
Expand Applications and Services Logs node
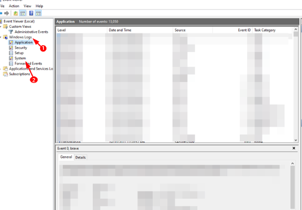click(1, 68)
